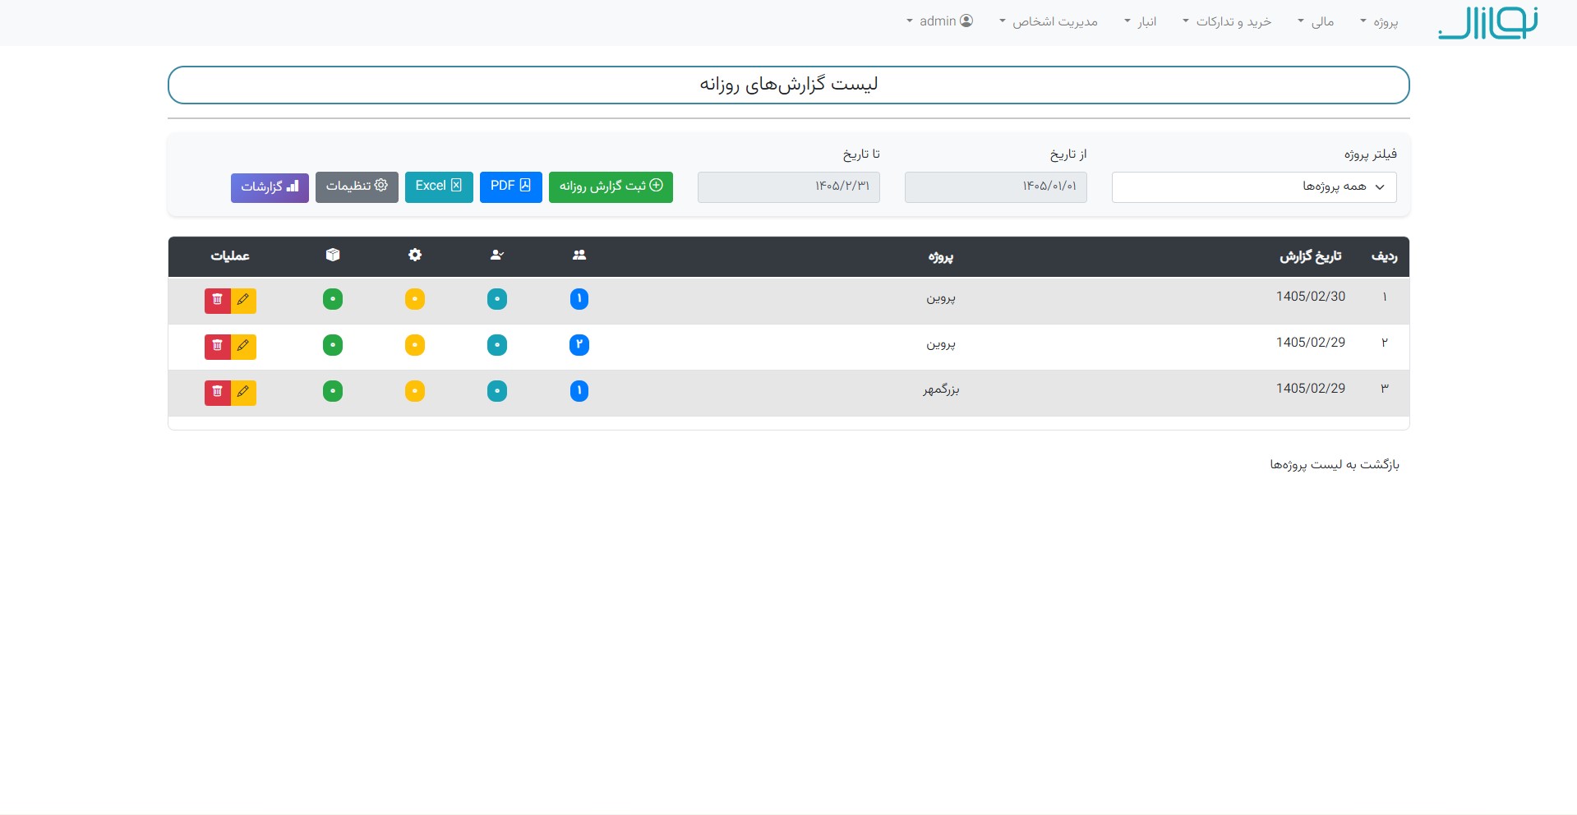The width and height of the screenshot is (1577, 815).
Task: Click blue badge ۲ in row ۲
Action: point(579,345)
